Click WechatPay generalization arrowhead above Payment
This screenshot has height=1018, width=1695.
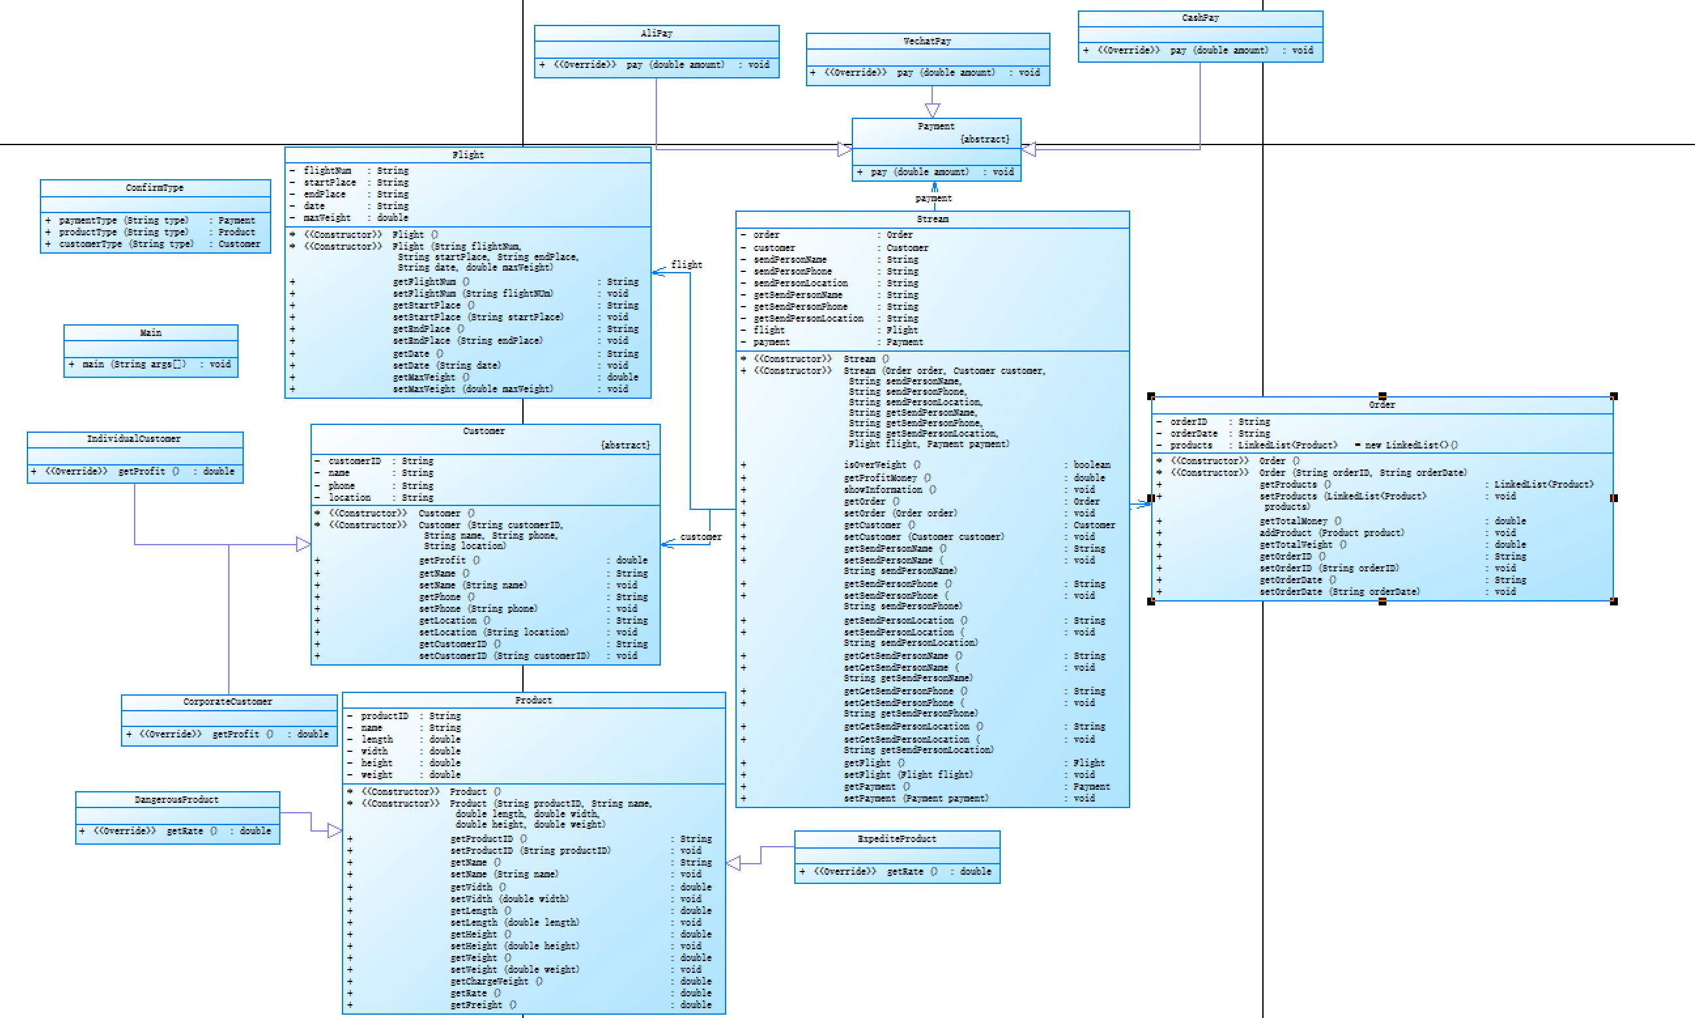pyautogui.click(x=933, y=110)
